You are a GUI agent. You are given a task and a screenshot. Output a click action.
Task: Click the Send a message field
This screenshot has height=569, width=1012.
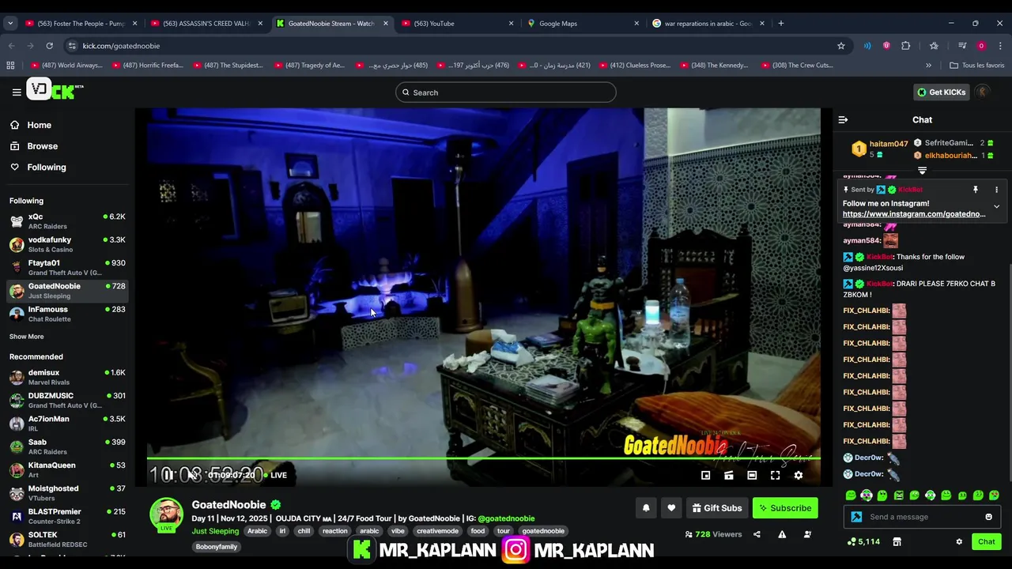click(x=922, y=517)
